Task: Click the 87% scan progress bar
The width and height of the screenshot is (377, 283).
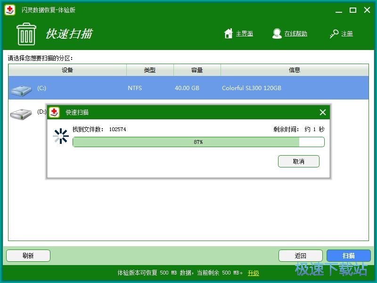Action: point(198,142)
